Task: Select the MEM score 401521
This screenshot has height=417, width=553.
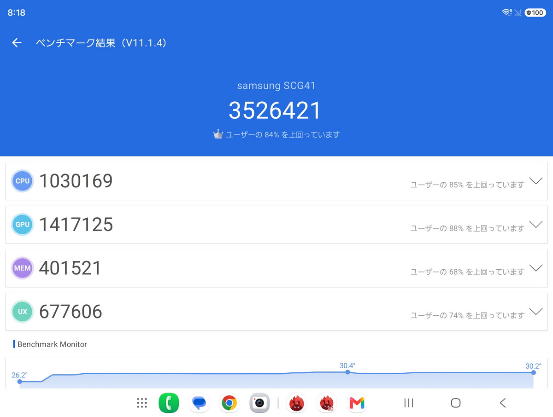Action: 70,268
